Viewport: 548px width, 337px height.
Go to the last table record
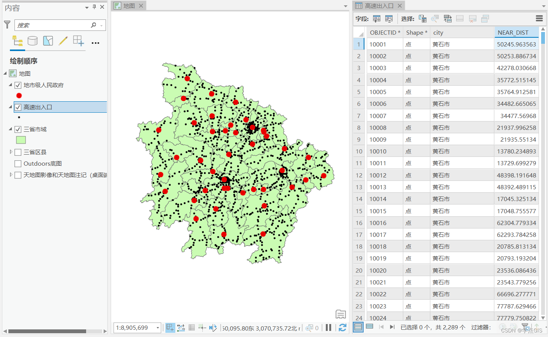[x=392, y=327]
